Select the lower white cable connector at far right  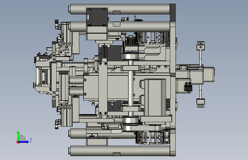click(201, 103)
